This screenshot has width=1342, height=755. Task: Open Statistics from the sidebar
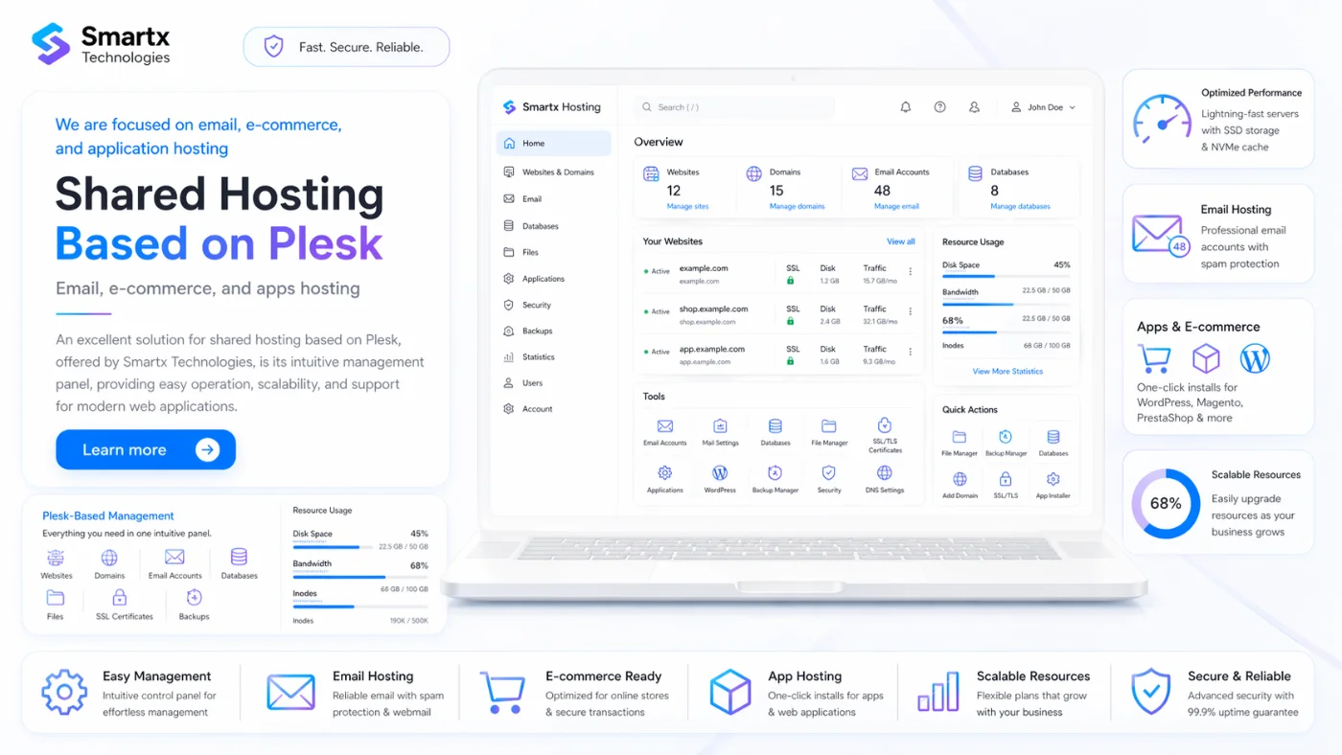coord(538,357)
